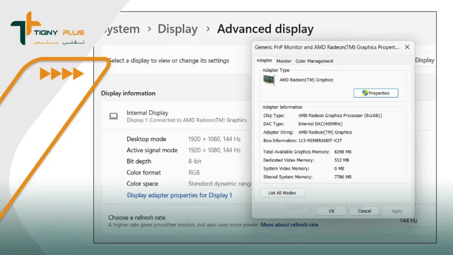Image resolution: width=453 pixels, height=255 pixels.
Task: Click the AMD Radeon adapter card icon
Action: point(269,80)
